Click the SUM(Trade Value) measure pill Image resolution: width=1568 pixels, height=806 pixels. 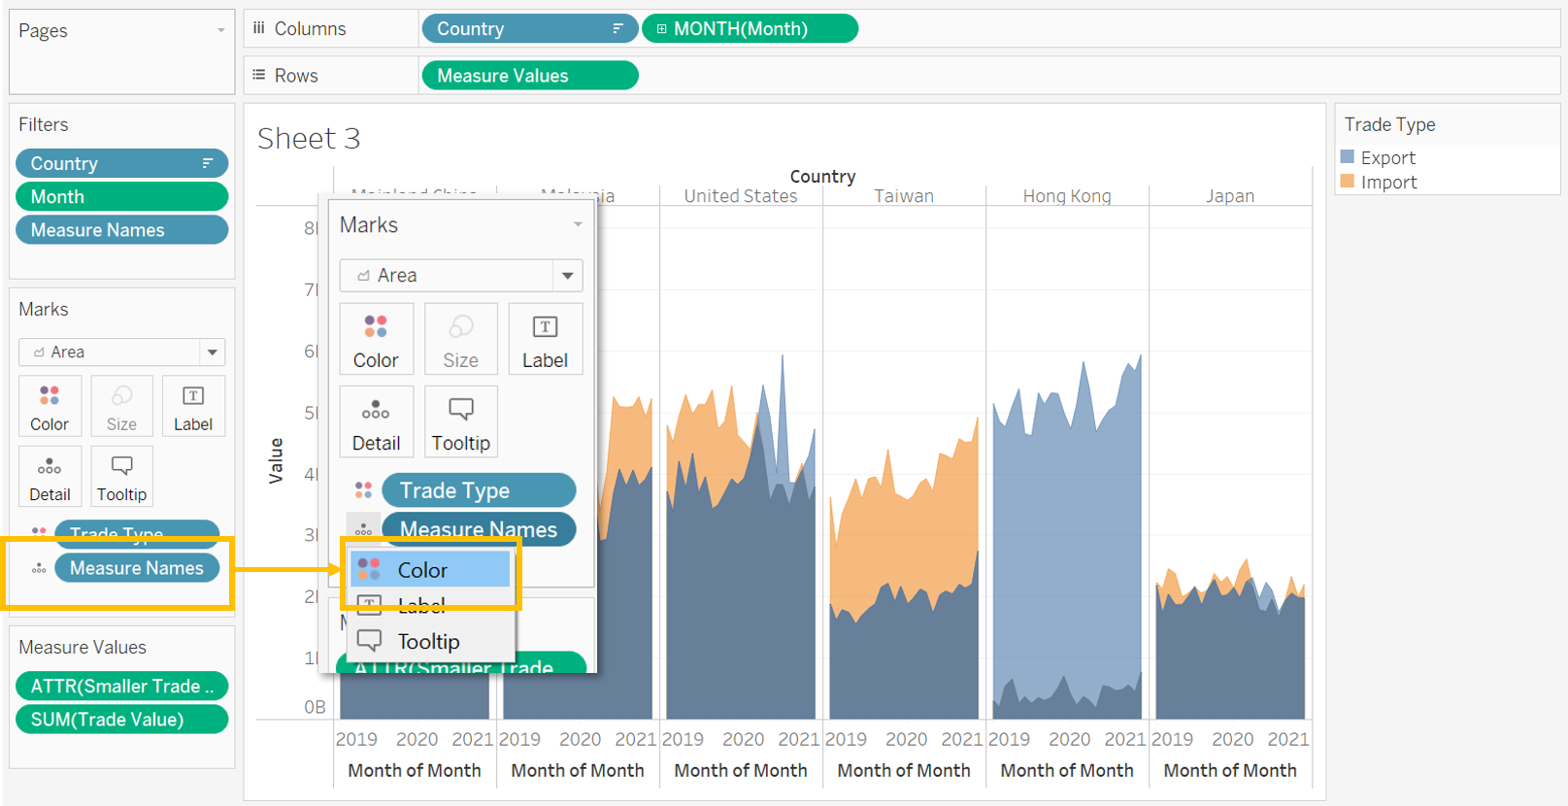[x=121, y=720]
